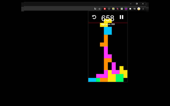Viewport: 170px width, 106px height.
Task: Restore down the browser window
Action: pos(137,4)
